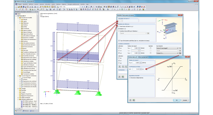Viewport: 213px width, 115px height.
Task: Click the colorful chart icon ending second toolbar
Action: click(x=143, y=9)
